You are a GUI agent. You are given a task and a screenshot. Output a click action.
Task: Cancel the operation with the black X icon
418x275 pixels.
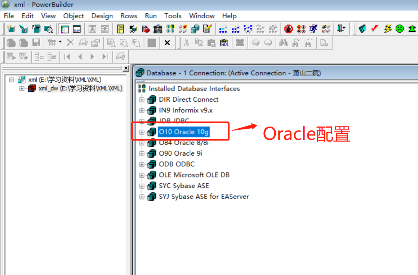pyautogui.click(x=167, y=42)
